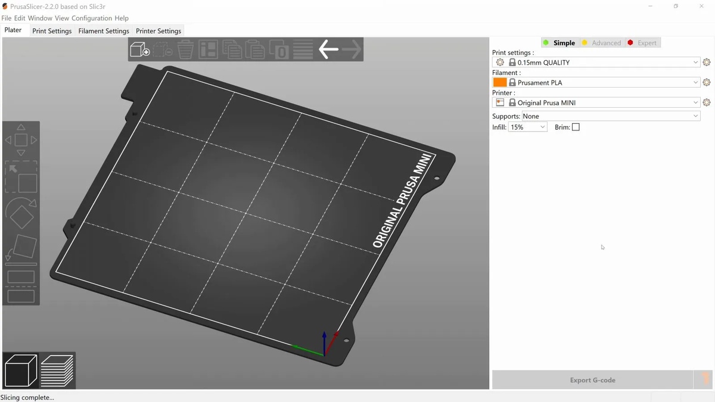
Task: Click the Export G-code button
Action: tap(593, 380)
